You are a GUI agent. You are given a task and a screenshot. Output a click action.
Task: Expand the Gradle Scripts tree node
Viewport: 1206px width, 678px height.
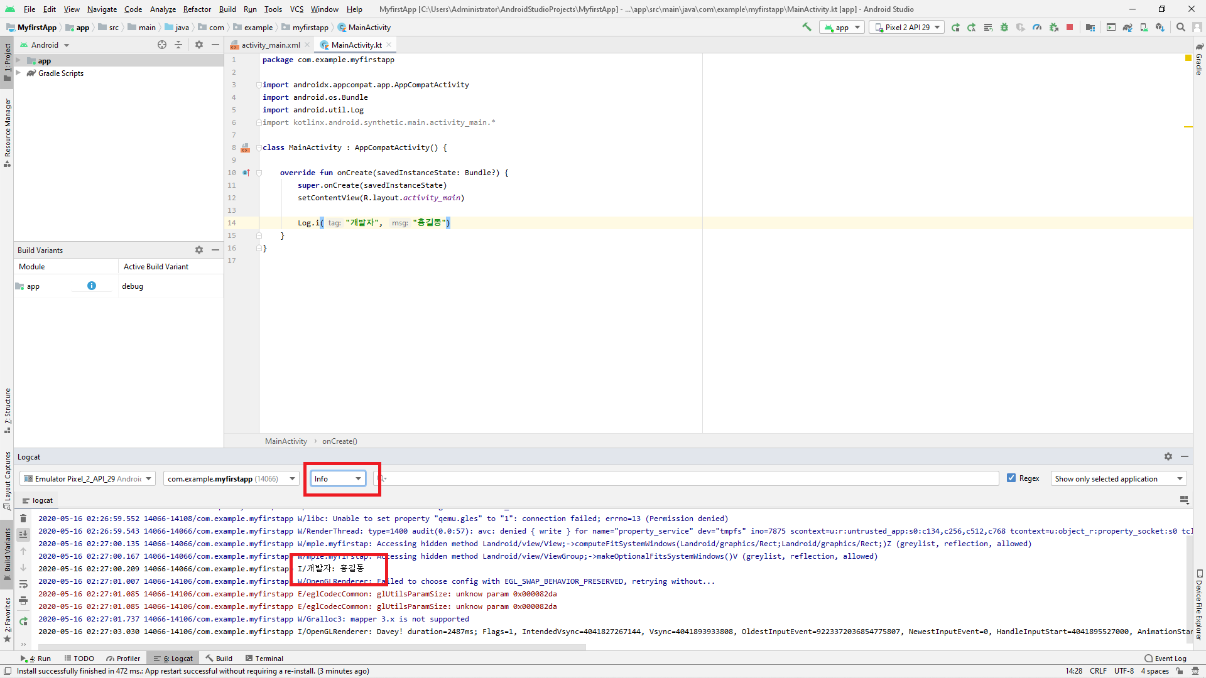18,73
